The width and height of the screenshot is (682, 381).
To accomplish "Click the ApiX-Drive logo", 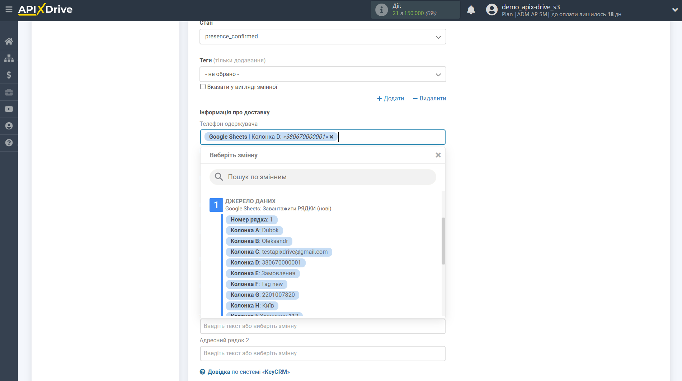I will (45, 9).
